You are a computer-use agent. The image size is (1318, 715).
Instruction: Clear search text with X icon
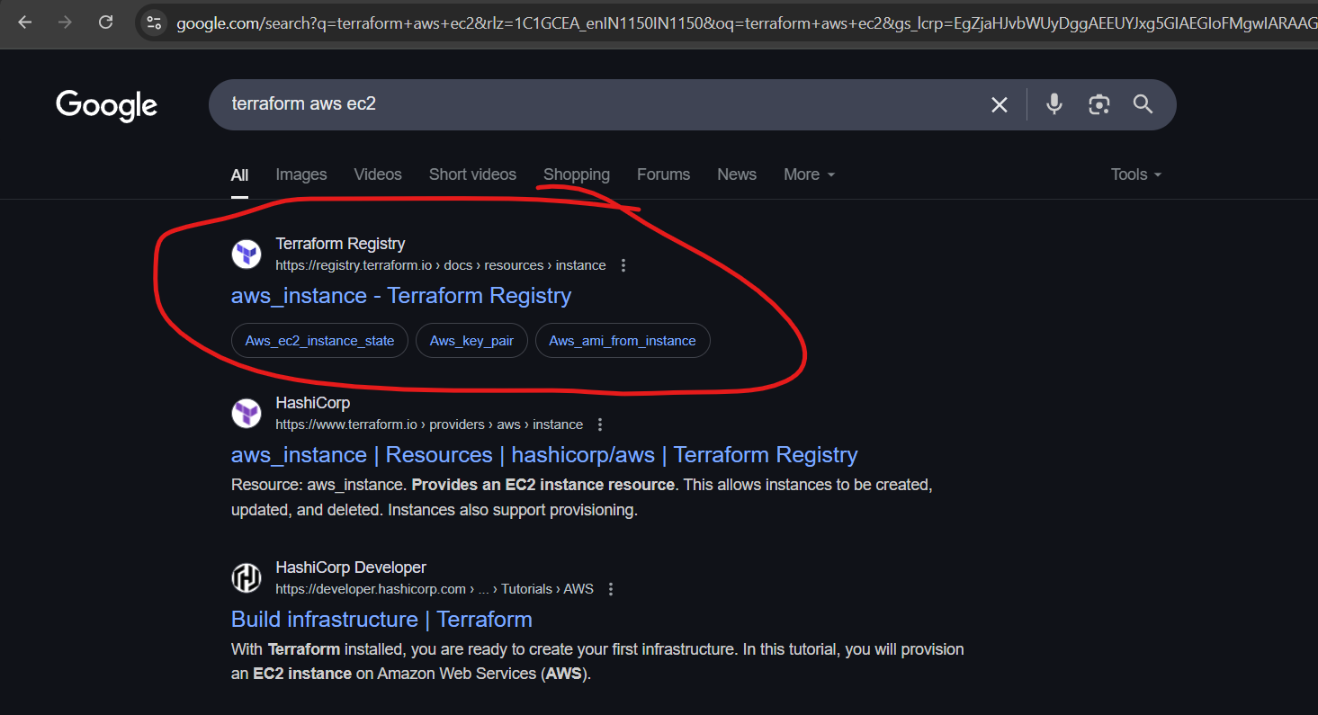pos(999,104)
